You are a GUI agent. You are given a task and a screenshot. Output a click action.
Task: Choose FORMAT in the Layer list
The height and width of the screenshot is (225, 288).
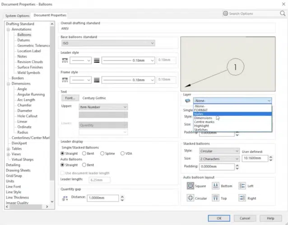(x=232, y=110)
